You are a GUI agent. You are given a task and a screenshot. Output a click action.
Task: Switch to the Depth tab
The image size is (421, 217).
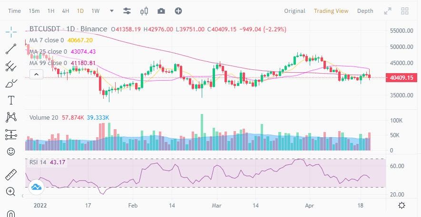pyautogui.click(x=365, y=11)
